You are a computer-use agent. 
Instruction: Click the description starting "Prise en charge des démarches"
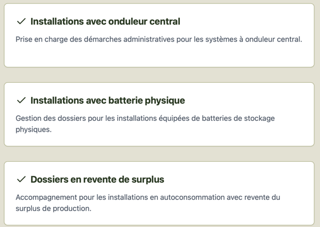click(x=159, y=39)
